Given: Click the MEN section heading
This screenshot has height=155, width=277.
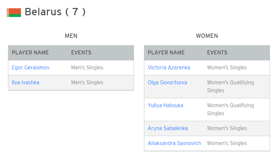Looking at the screenshot, I should click(71, 36).
